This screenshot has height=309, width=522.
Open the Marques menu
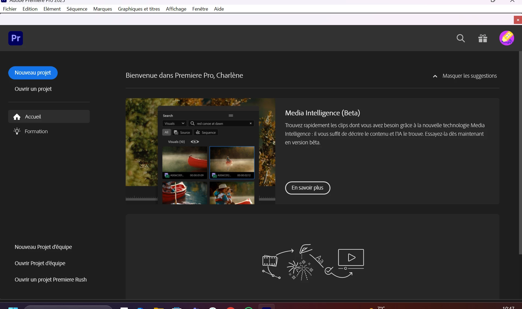point(103,9)
